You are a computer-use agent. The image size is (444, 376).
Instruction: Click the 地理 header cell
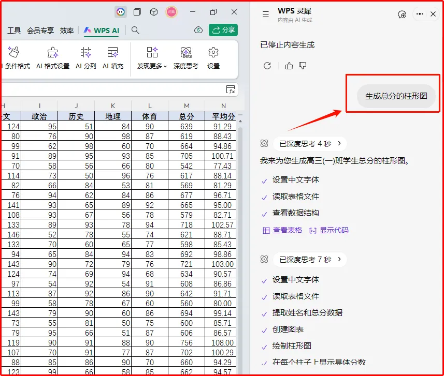tap(113, 116)
